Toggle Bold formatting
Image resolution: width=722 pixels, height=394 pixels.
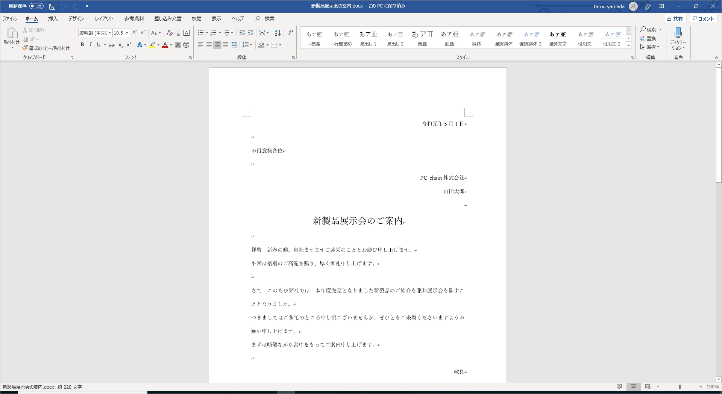[x=82, y=45]
